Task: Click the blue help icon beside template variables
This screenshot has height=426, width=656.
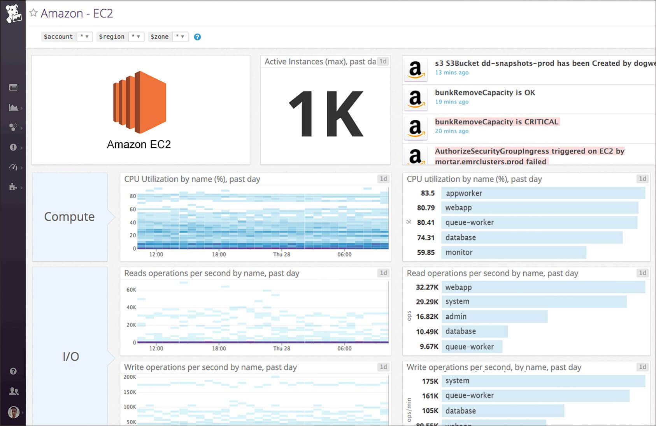Action: click(x=197, y=37)
